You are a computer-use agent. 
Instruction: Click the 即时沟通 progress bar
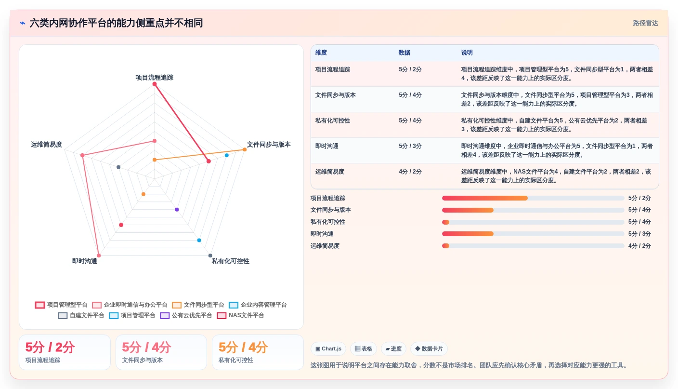[533, 234]
